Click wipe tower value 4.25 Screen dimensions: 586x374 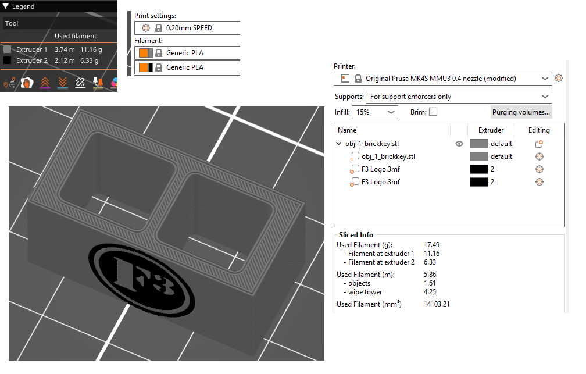(x=430, y=292)
